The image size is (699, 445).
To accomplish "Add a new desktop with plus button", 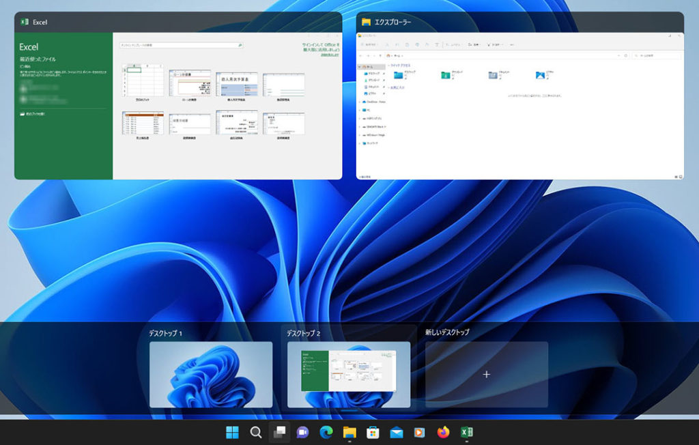I will point(486,375).
